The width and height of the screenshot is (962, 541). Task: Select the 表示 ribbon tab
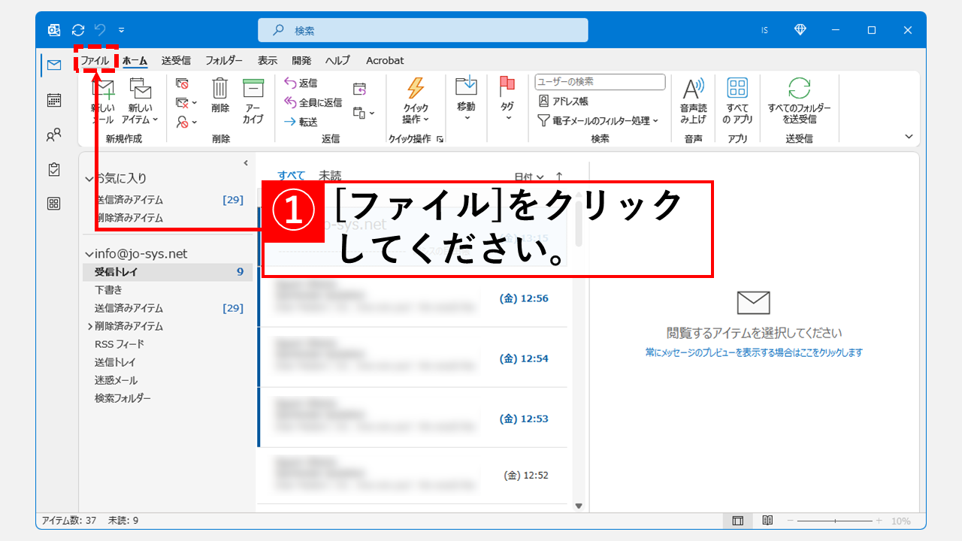tap(268, 60)
